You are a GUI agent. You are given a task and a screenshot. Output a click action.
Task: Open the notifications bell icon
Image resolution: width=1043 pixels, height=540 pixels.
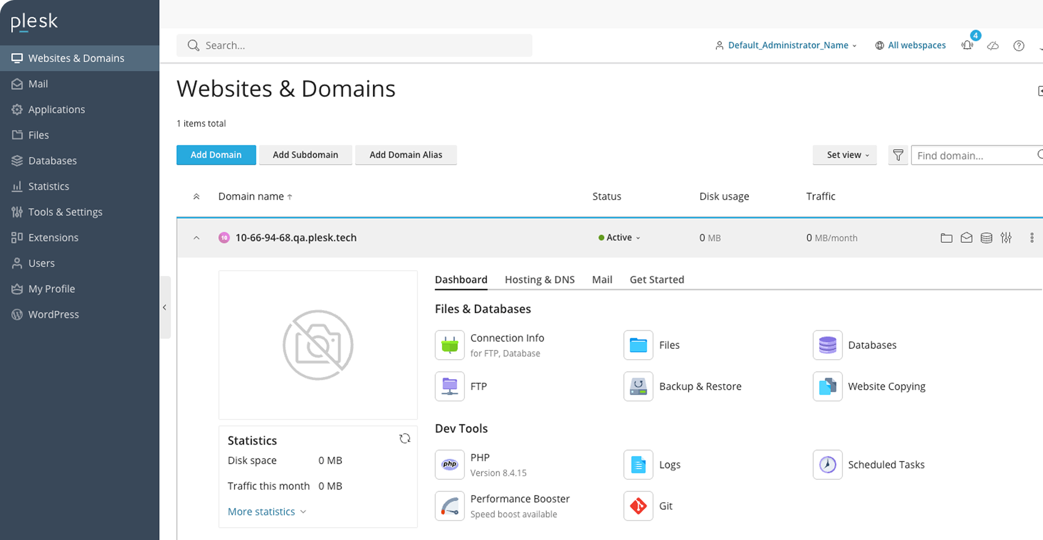tap(967, 45)
